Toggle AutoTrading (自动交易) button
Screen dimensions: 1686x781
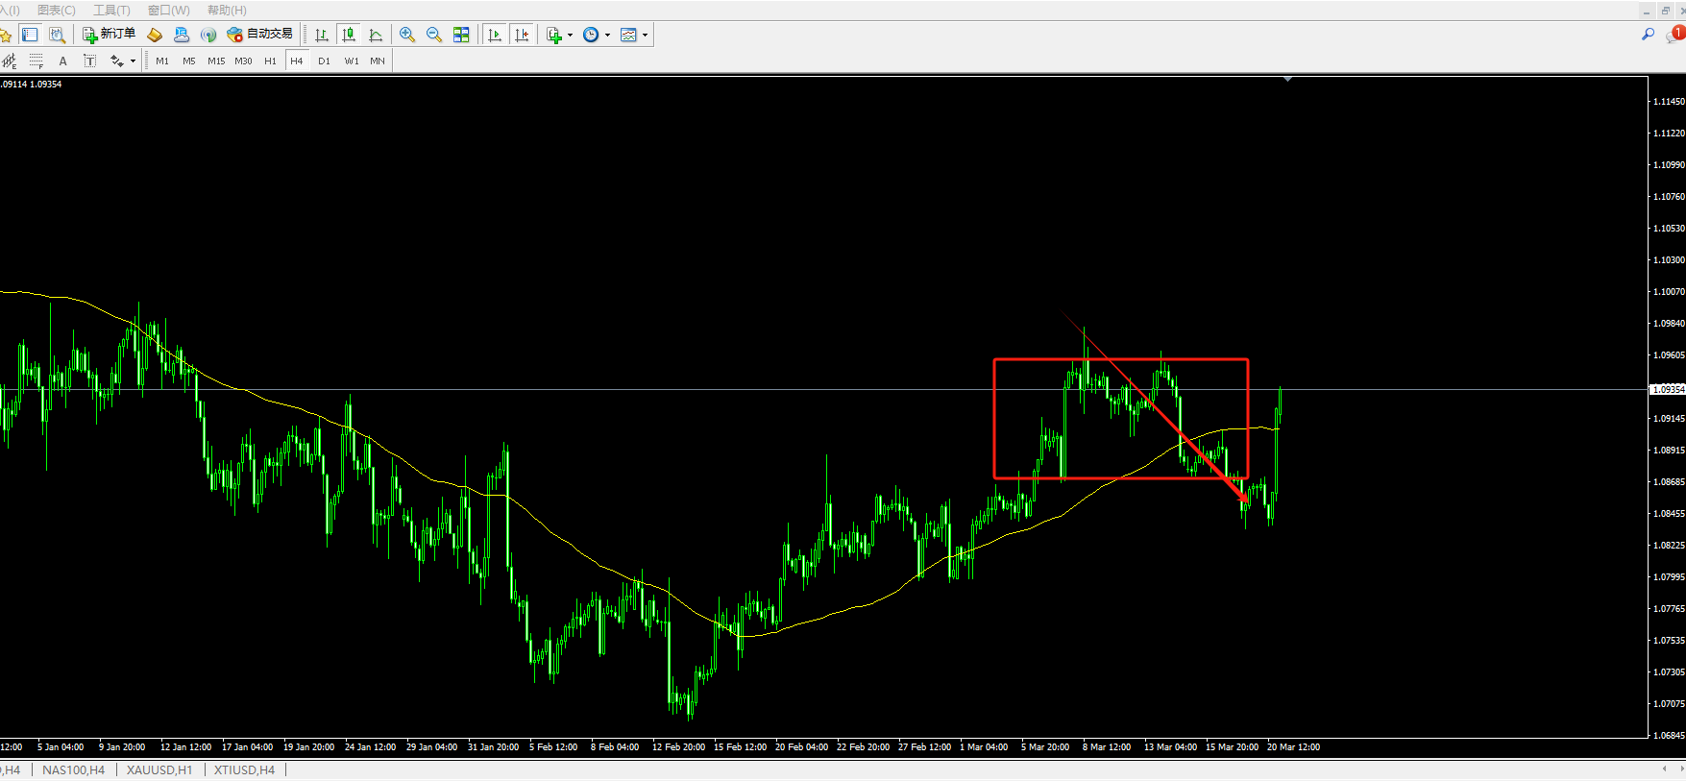click(x=259, y=35)
